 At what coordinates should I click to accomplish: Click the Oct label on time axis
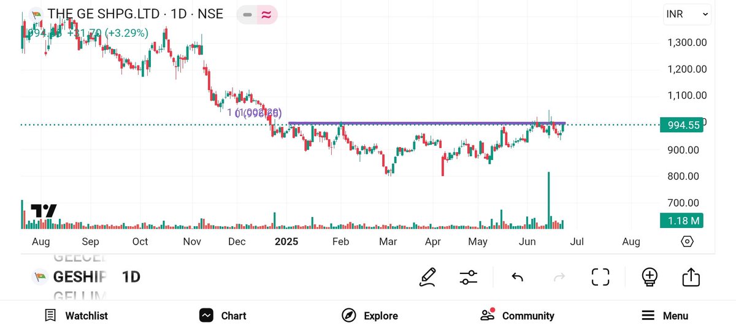(140, 242)
